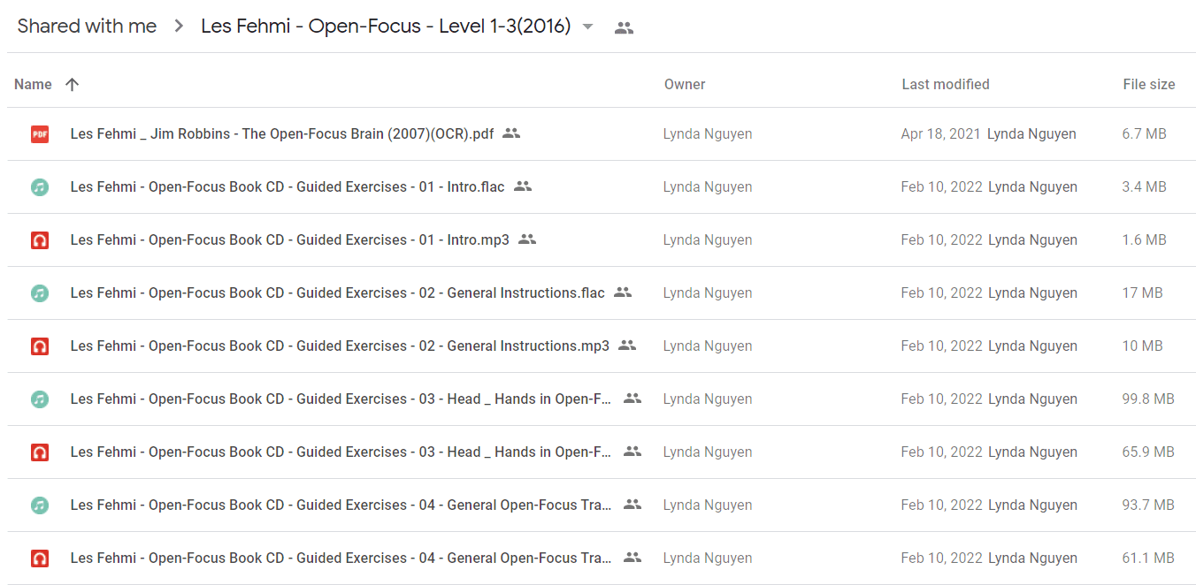Viewport: 1196px width, 585px height.
Task: Click the 10 MB file size
Action: point(1143,346)
